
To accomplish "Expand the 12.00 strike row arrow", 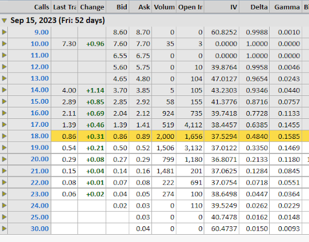I will [4, 67].
